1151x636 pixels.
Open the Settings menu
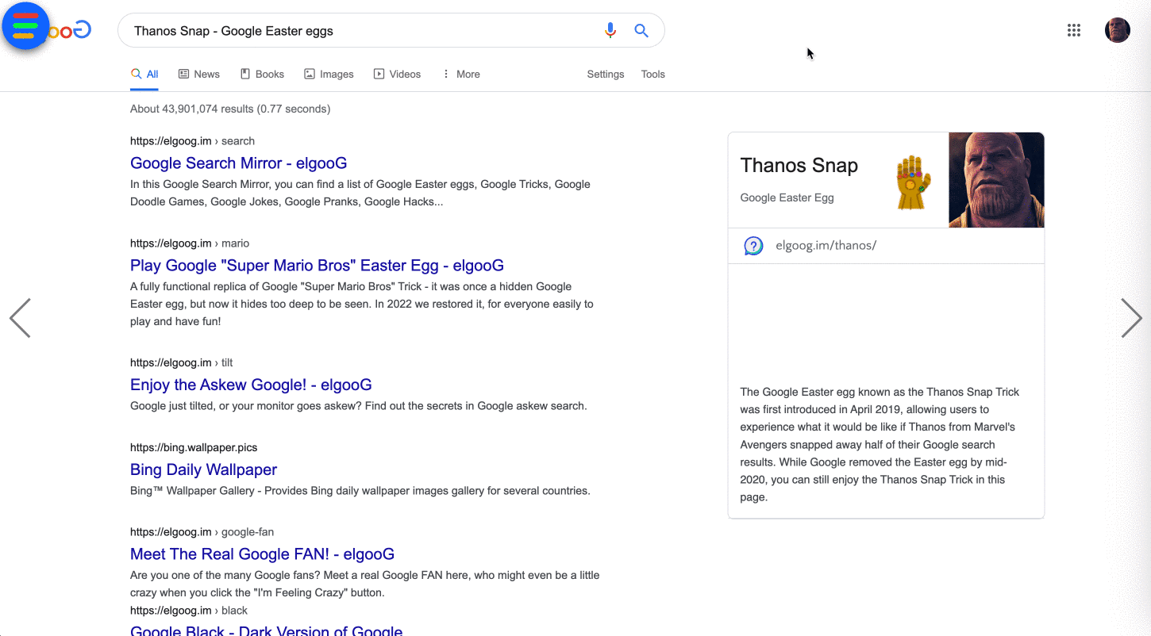pyautogui.click(x=605, y=75)
